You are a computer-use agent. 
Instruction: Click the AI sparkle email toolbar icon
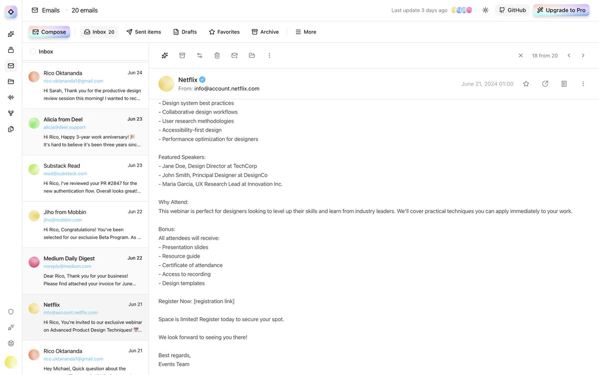(165, 55)
